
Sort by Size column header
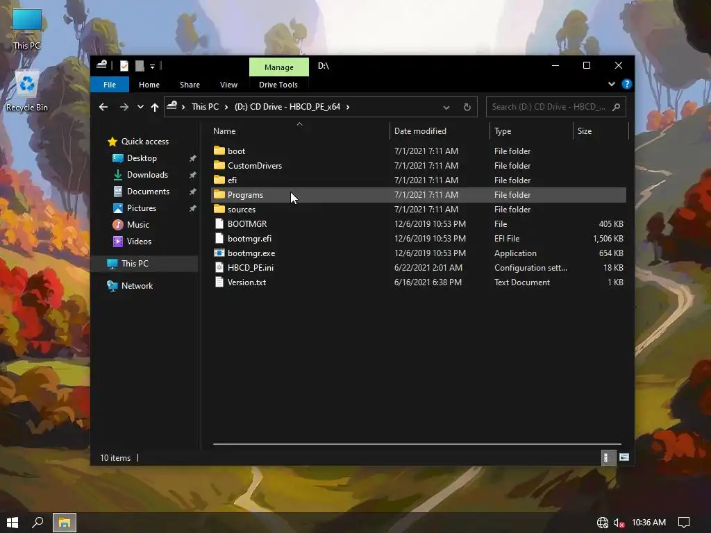tap(601, 131)
